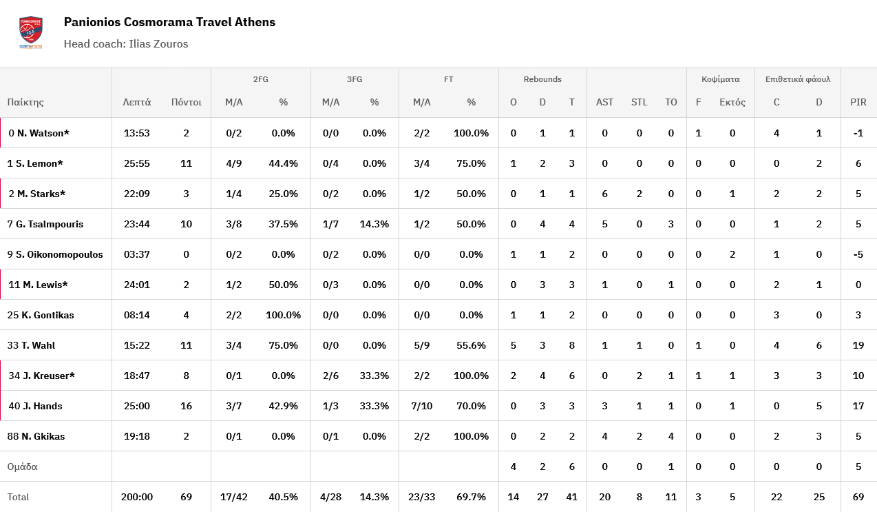Select player S. Lemon's name
877x512 pixels.
39,163
